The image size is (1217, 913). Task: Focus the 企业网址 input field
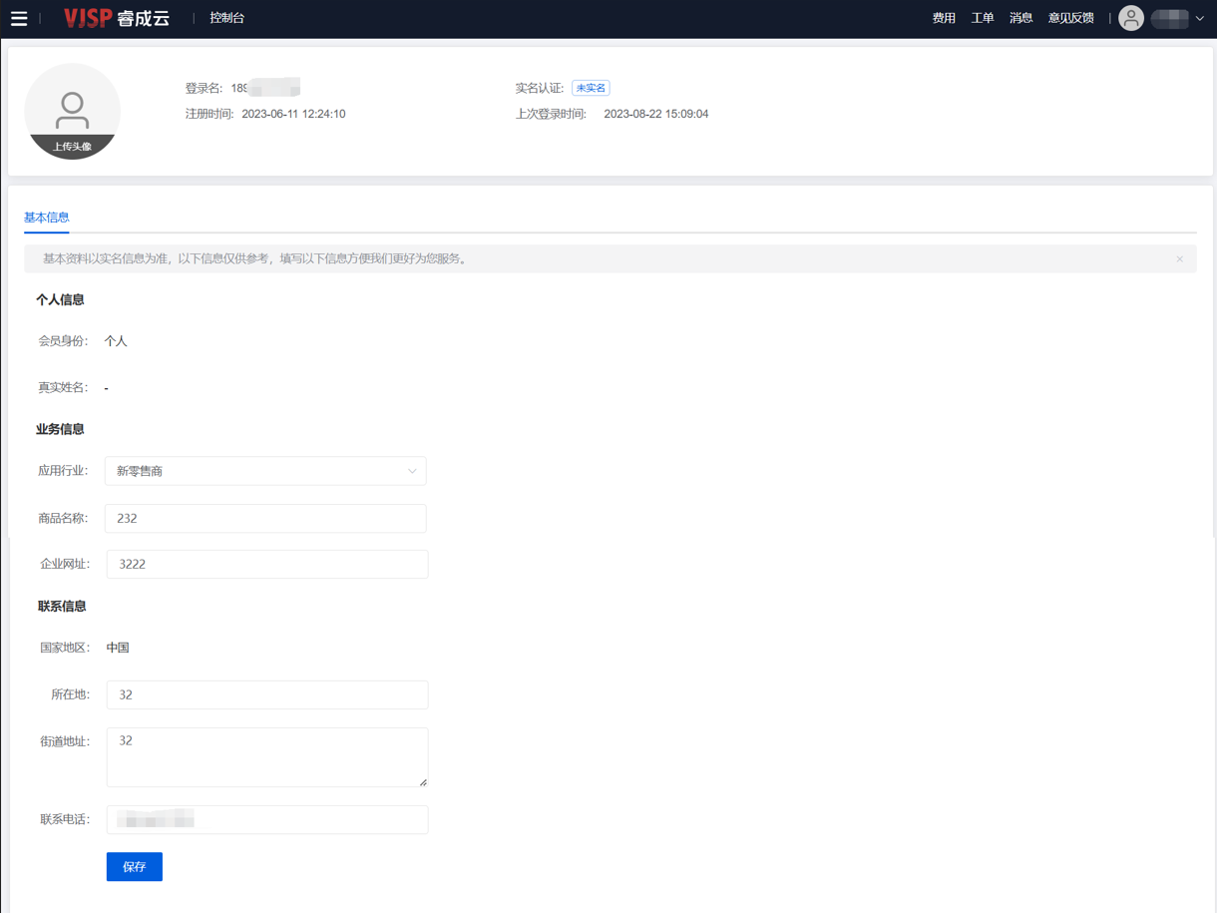tap(267, 564)
